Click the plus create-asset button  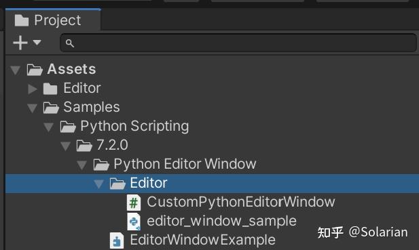click(20, 43)
